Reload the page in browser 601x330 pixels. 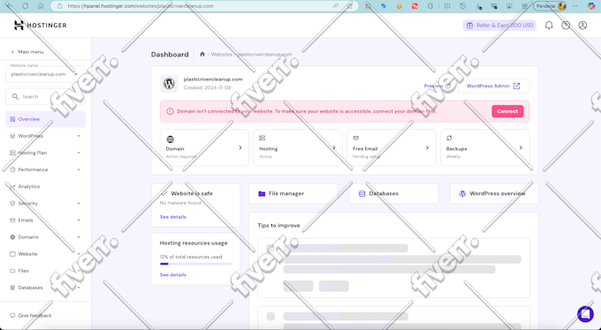(x=26, y=6)
